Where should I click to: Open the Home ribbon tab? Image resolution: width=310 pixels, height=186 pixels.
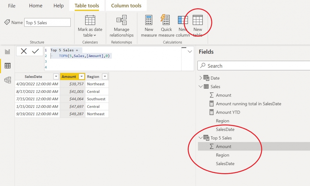35,5
